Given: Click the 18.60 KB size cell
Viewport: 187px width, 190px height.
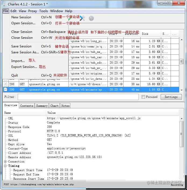Looking at the screenshot, I should [x=150, y=84].
